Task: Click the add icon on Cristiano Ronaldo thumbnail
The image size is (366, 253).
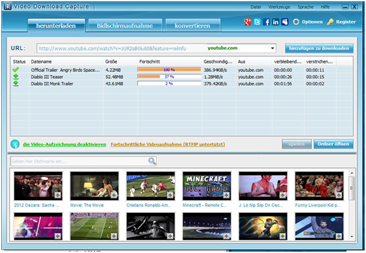Action: tap(170, 195)
